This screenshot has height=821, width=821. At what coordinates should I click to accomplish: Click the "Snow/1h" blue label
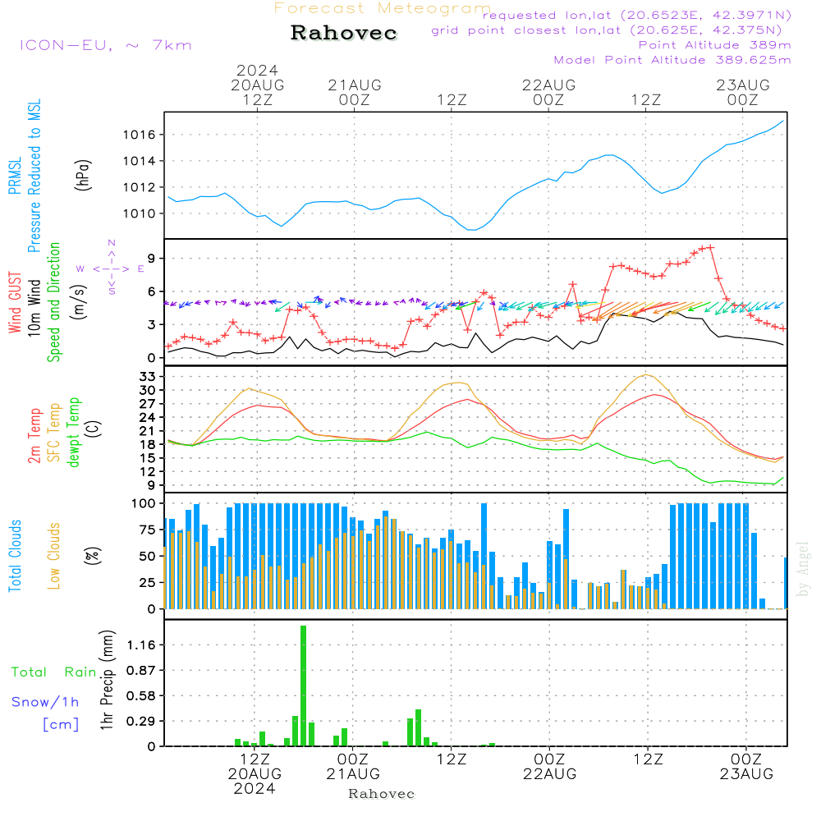click(45, 702)
